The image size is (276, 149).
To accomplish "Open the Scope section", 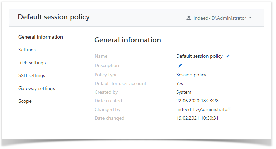I will click(25, 101).
